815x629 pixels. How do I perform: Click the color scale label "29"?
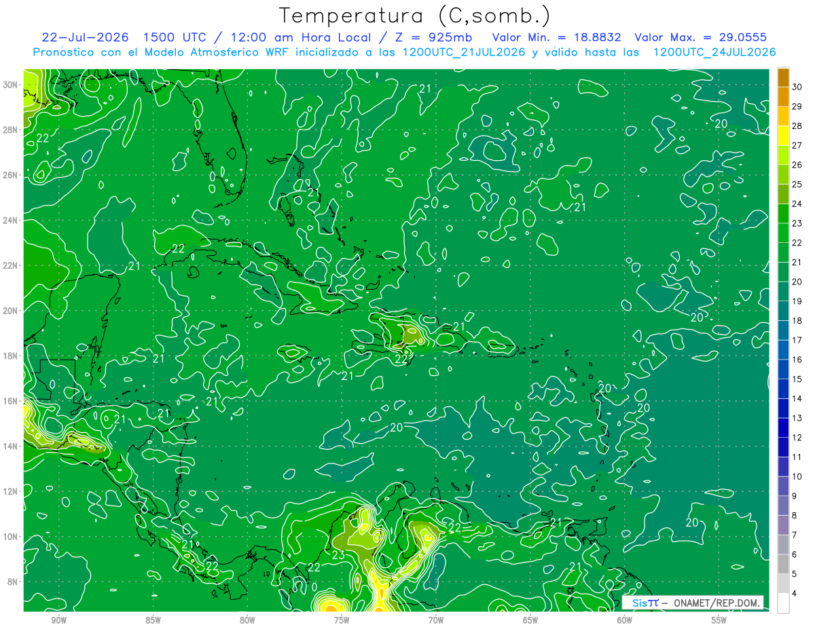point(797,106)
